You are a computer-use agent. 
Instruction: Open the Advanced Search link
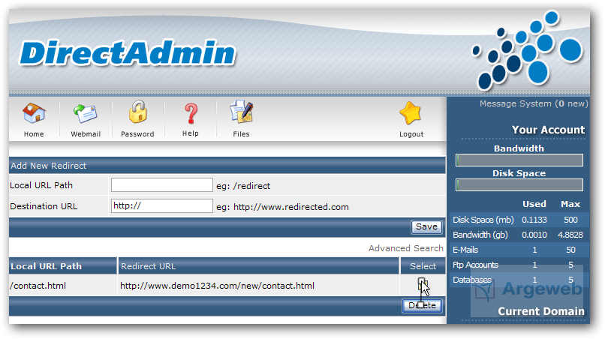[405, 248]
